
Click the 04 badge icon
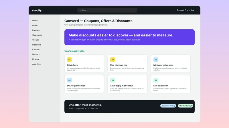tap(69, 80)
